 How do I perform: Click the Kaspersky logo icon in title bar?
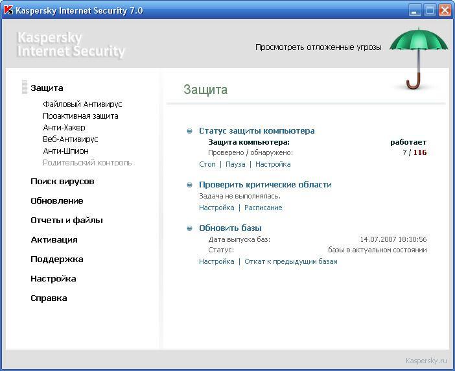pyautogui.click(x=8, y=10)
